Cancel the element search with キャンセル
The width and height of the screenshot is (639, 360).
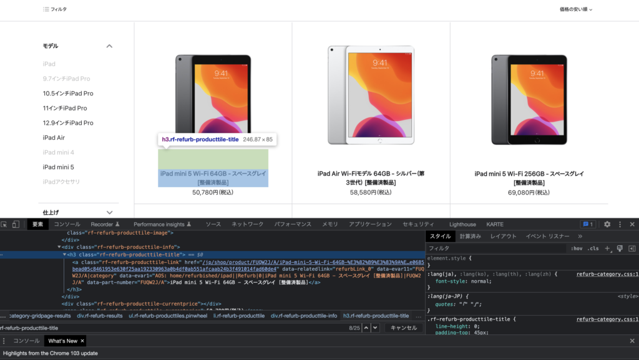(404, 328)
